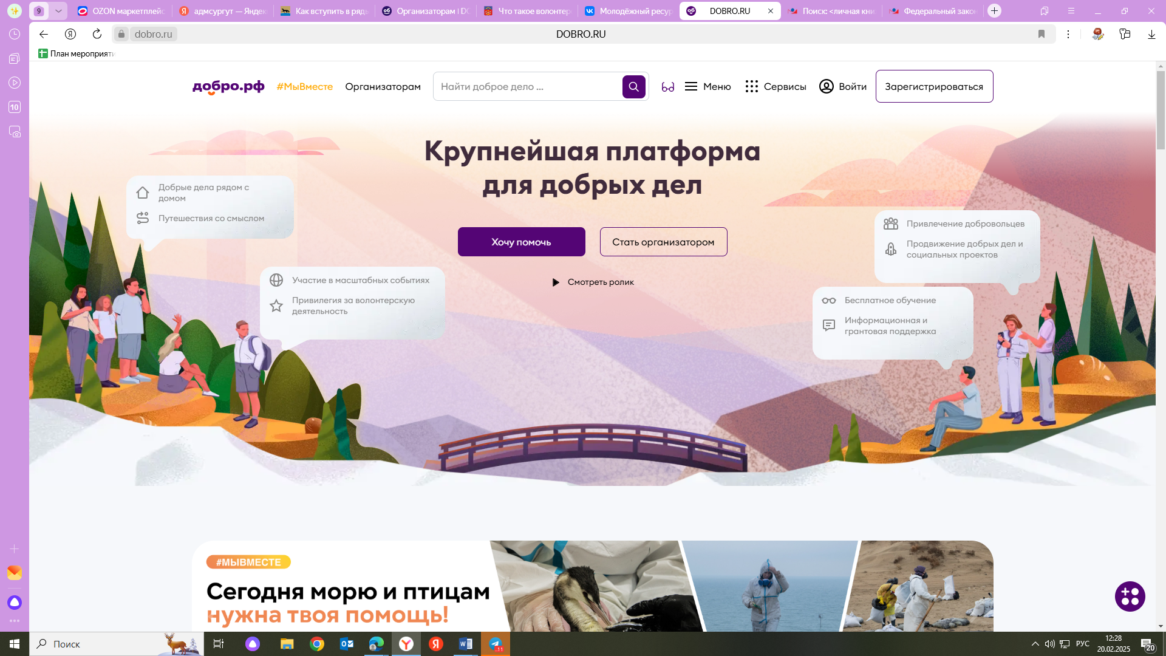
Task: Open the browser three-dot menu
Action: coord(1068,34)
